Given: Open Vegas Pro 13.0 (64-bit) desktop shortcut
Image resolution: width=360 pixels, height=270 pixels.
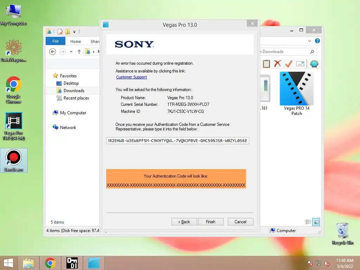Looking at the screenshot, I should [x=14, y=126].
